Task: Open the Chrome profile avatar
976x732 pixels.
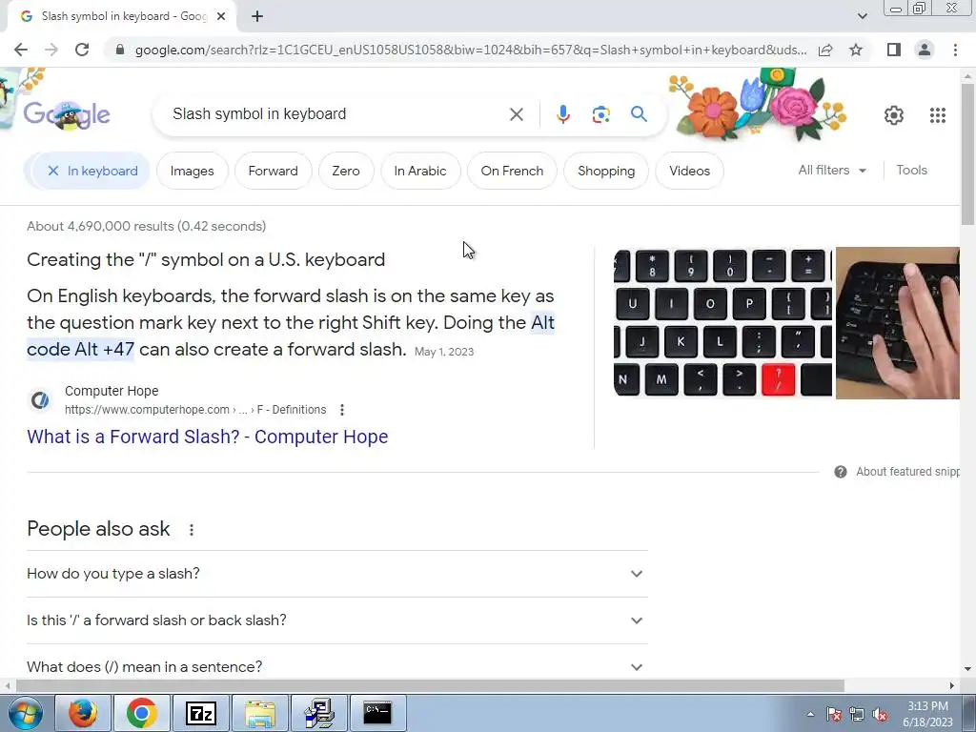Action: point(925,50)
